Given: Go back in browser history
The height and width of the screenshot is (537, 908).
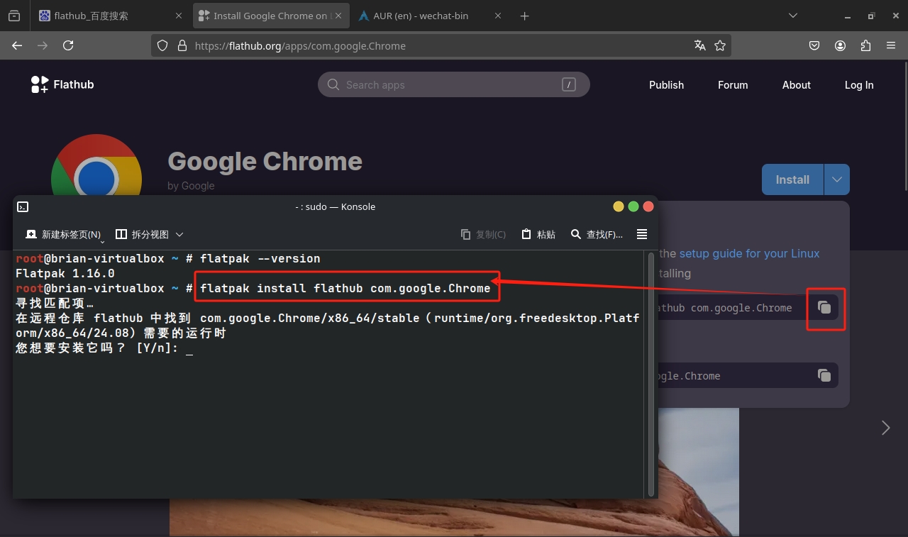Looking at the screenshot, I should 17,45.
